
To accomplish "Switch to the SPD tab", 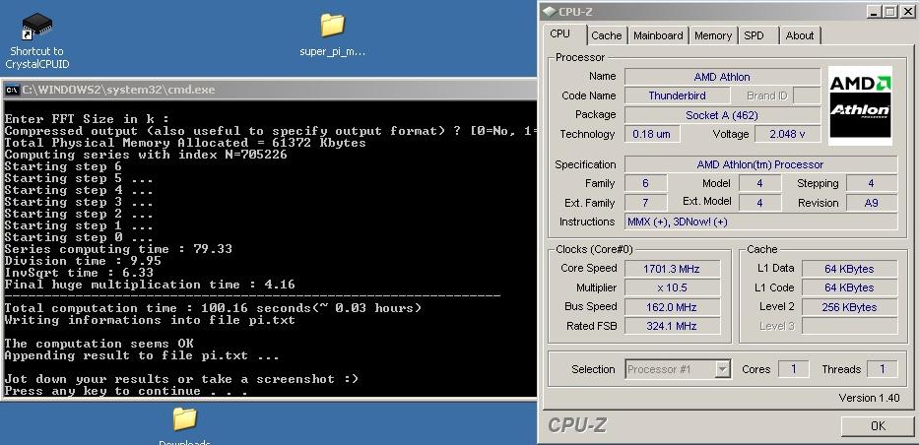I will (x=754, y=35).
